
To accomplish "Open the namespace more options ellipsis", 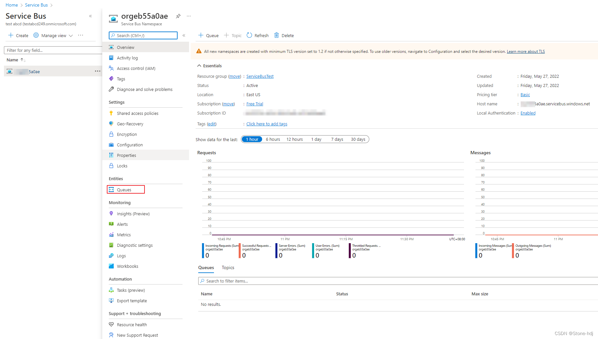I will coord(189,16).
